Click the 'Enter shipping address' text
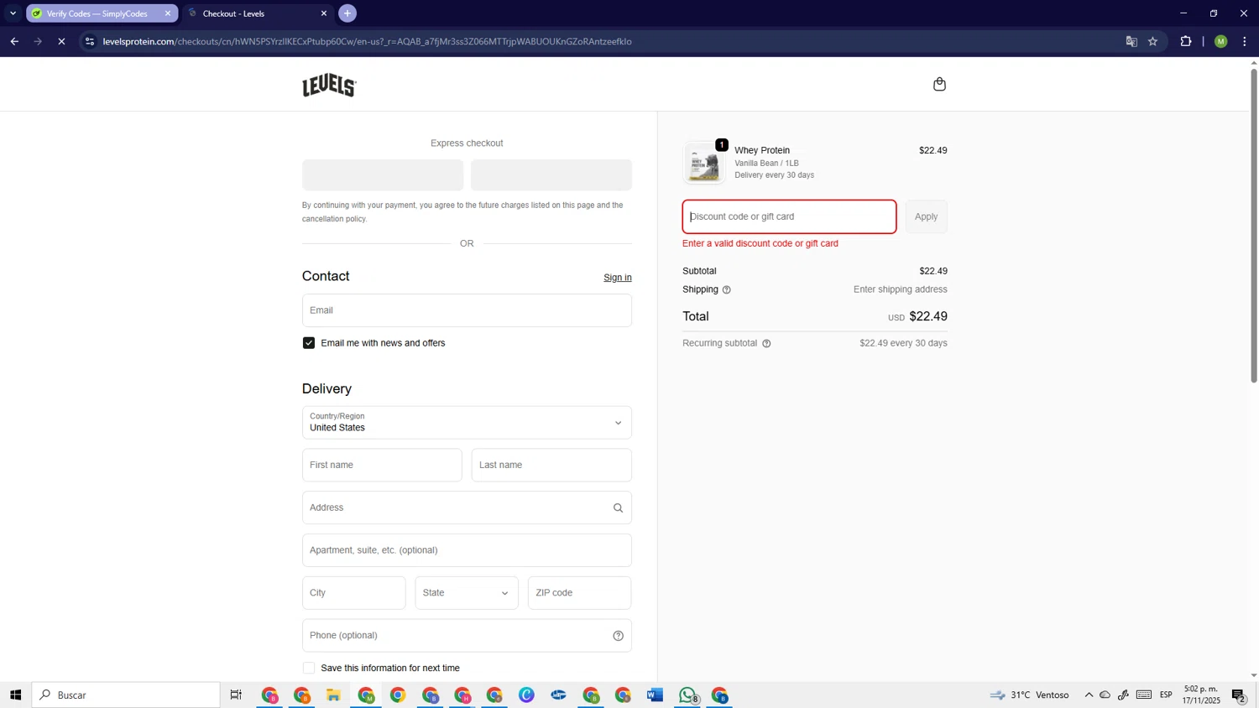 pos(901,289)
